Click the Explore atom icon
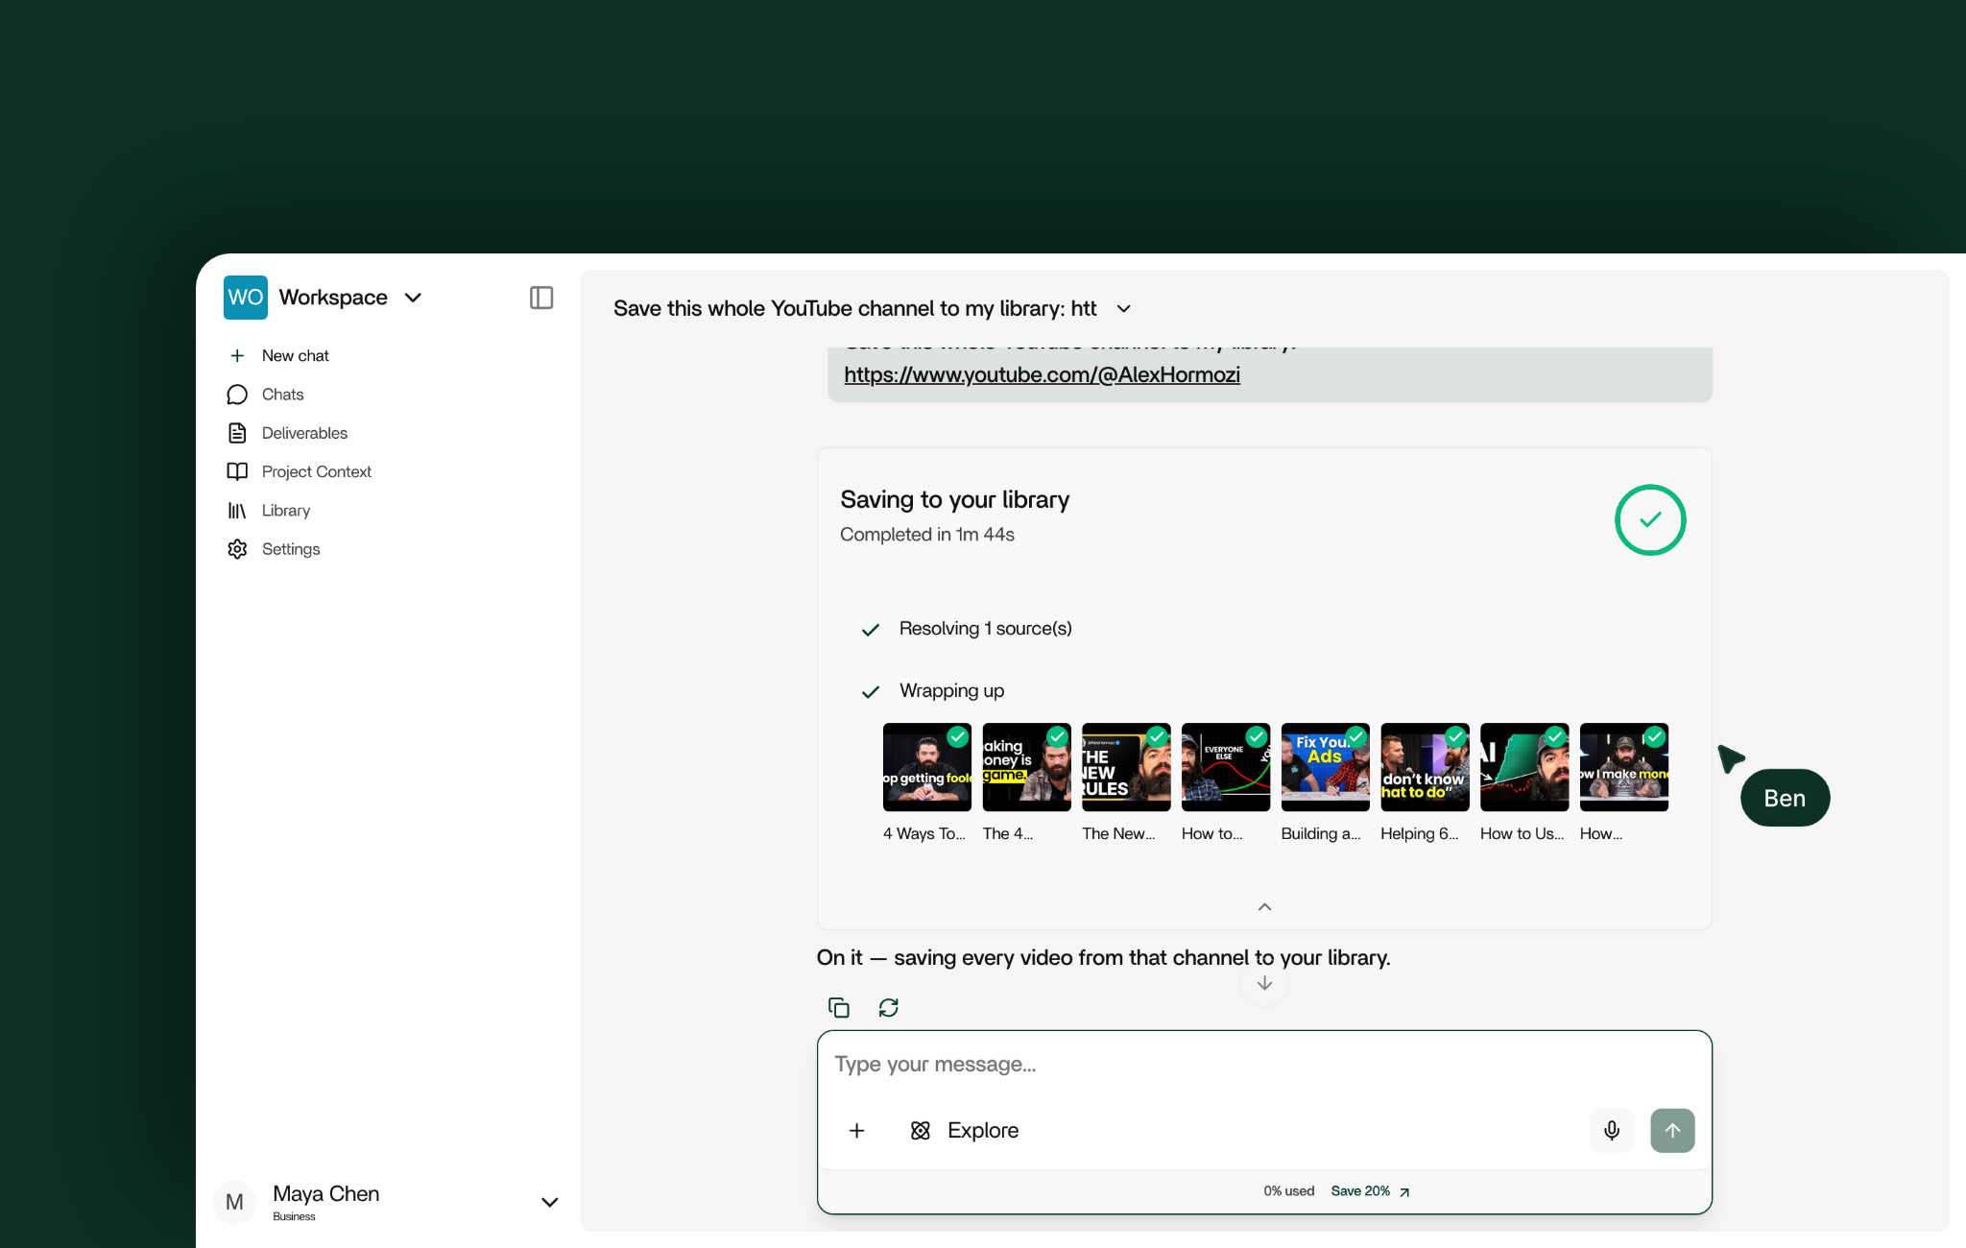The height and width of the screenshot is (1248, 1966). pyautogui.click(x=921, y=1130)
